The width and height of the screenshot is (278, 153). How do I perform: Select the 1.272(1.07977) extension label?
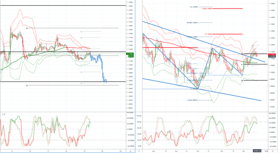[192, 100]
